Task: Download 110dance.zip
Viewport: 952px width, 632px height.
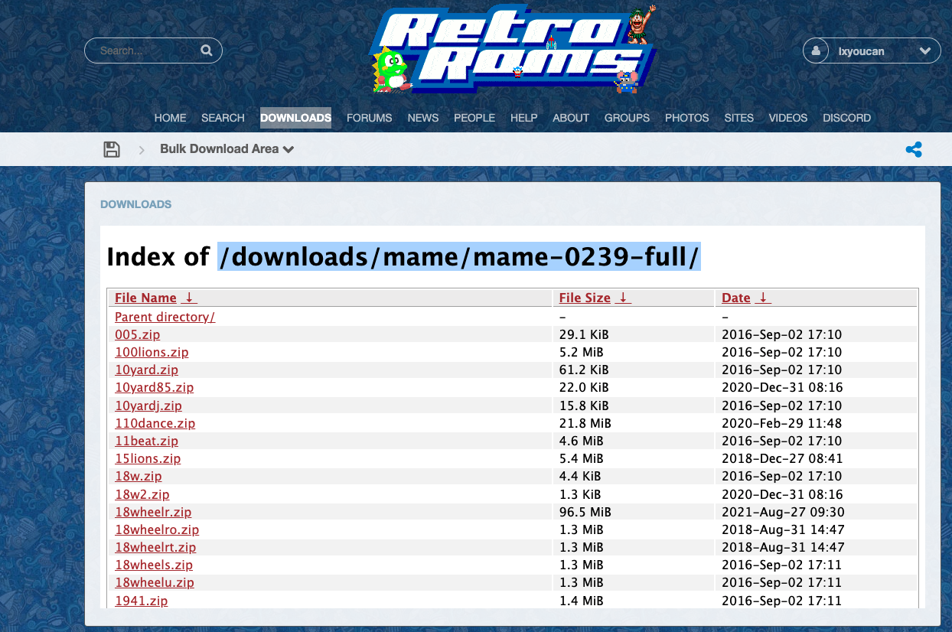Action: coord(155,423)
